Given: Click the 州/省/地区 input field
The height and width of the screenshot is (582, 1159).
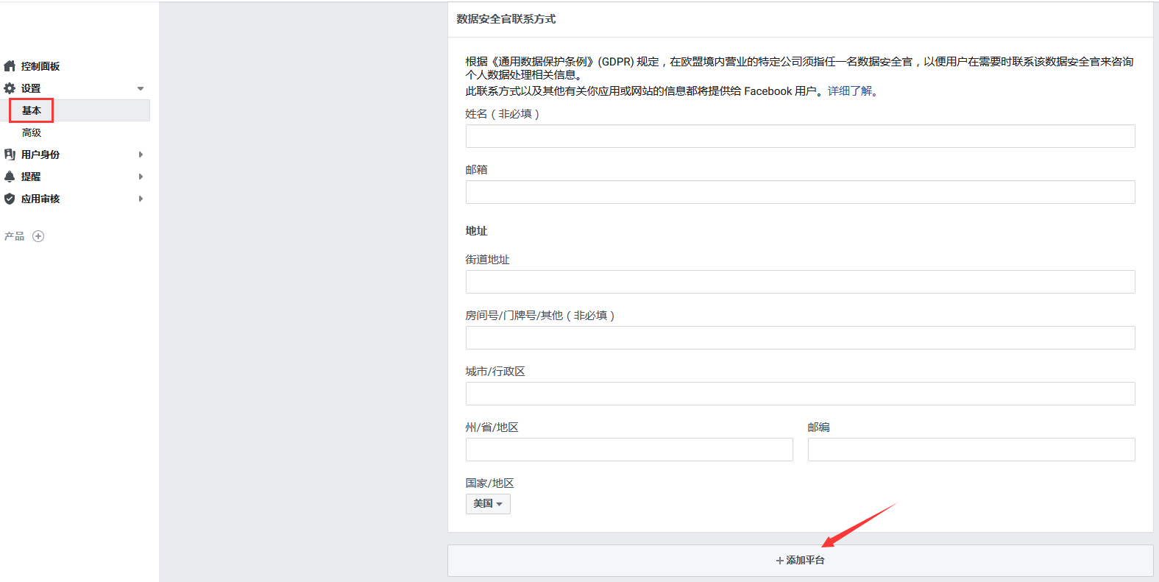Looking at the screenshot, I should [629, 450].
